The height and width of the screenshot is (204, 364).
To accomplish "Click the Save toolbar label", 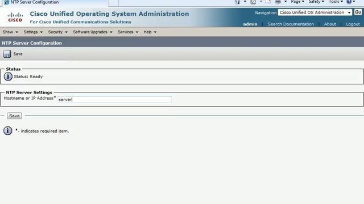I will click(18, 54).
